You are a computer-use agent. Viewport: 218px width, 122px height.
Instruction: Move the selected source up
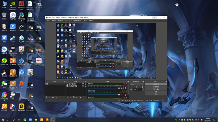click(77, 97)
